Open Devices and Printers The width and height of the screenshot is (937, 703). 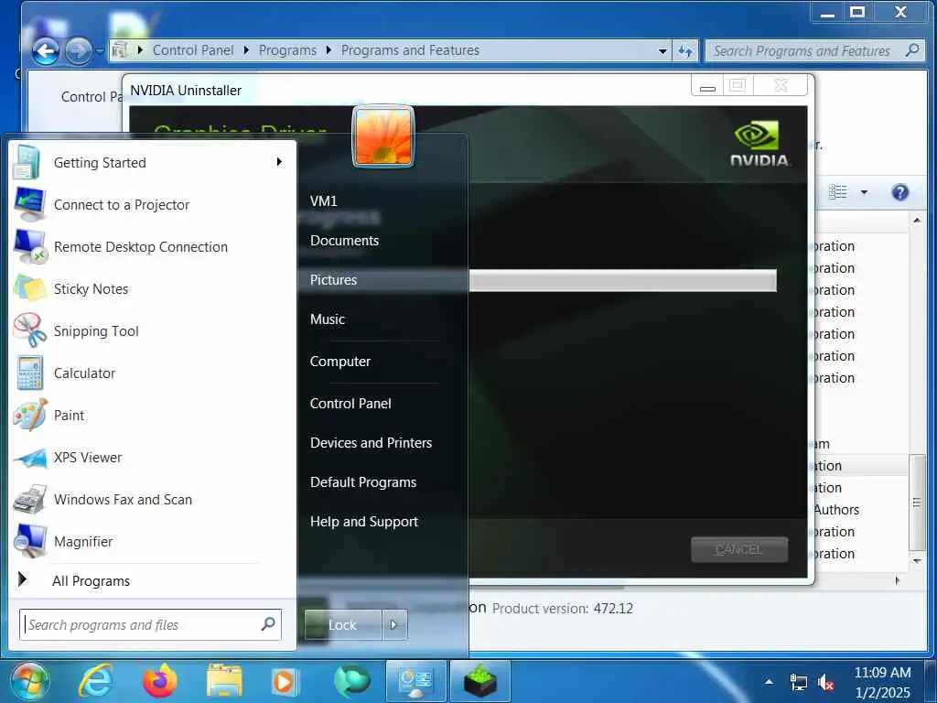click(372, 443)
